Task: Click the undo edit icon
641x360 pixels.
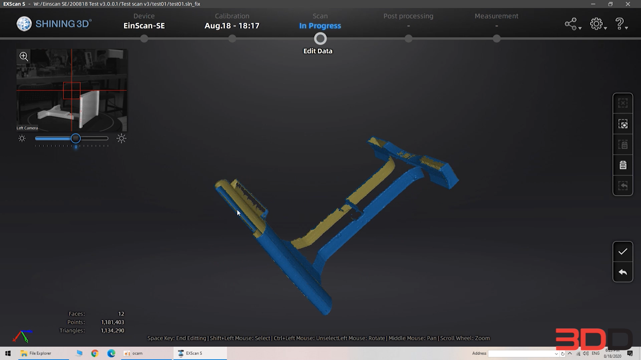Action: point(623,186)
